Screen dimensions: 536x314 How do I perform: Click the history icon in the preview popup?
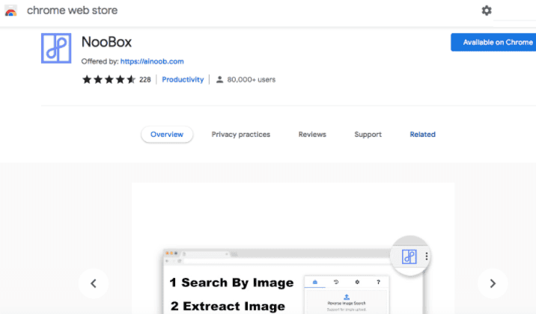336,282
